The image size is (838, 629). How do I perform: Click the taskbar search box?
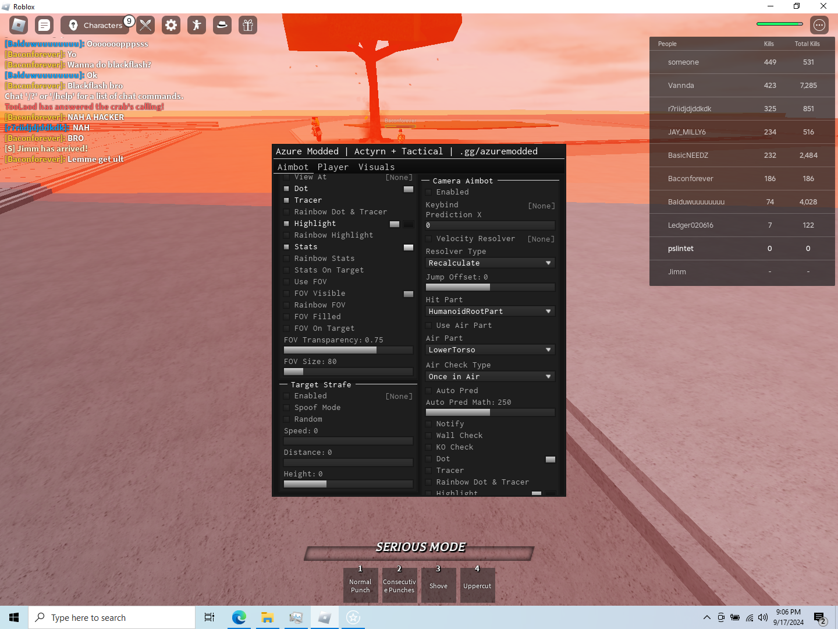coord(112,617)
